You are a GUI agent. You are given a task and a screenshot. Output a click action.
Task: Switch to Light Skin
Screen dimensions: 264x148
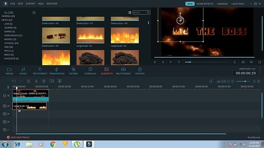pos(238,4)
